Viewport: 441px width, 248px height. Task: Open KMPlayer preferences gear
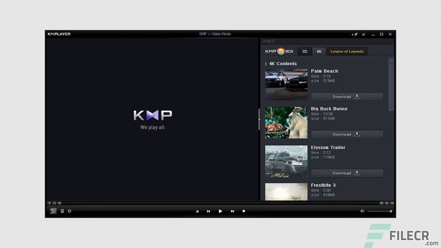[69, 211]
